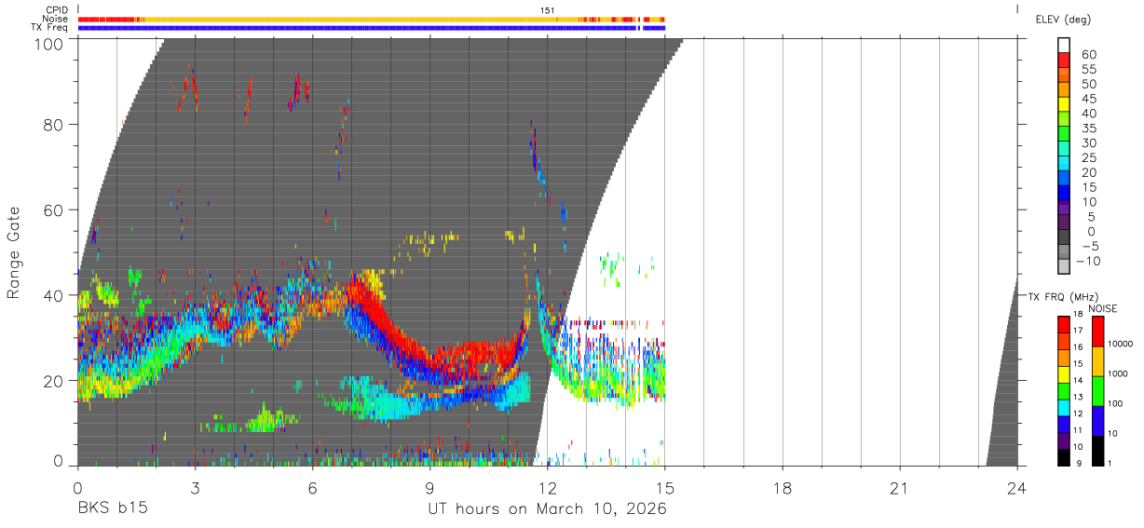The width and height of the screenshot is (1144, 528).
Task: Click the NOISE legend title
Action: point(1103,308)
